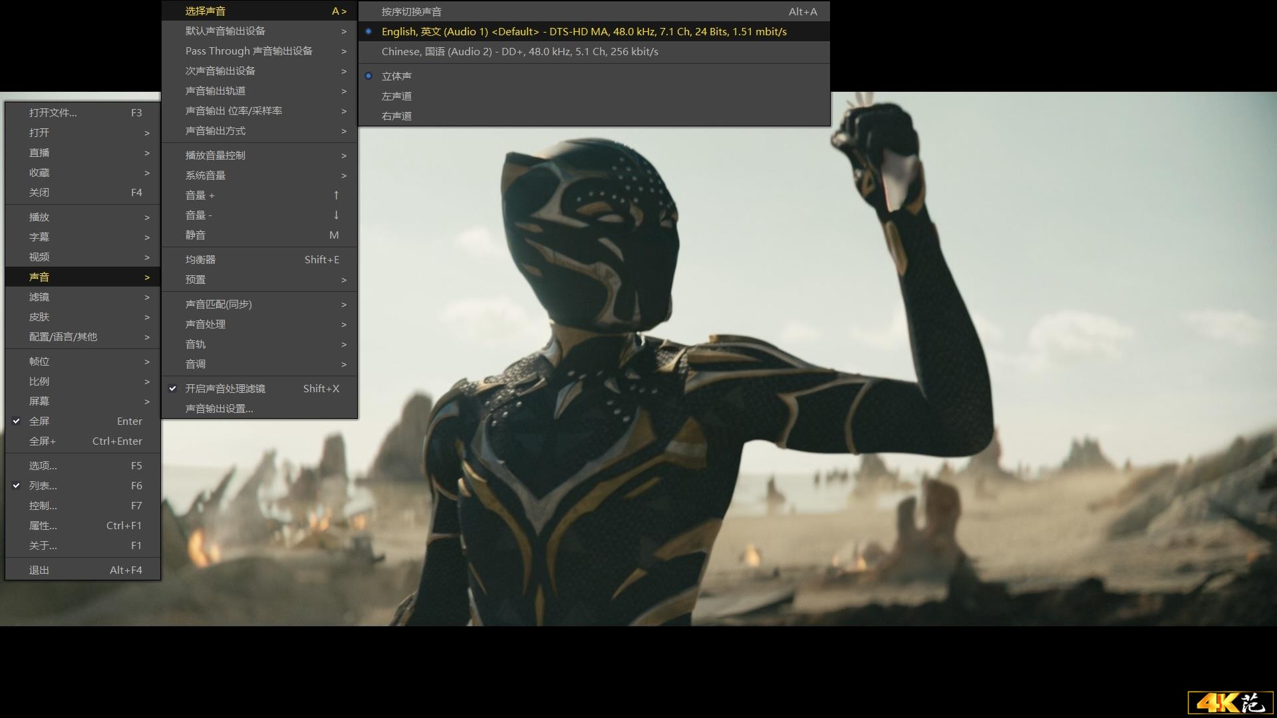Expand 打开 submenu
This screenshot has width=1277, height=718.
coord(82,132)
